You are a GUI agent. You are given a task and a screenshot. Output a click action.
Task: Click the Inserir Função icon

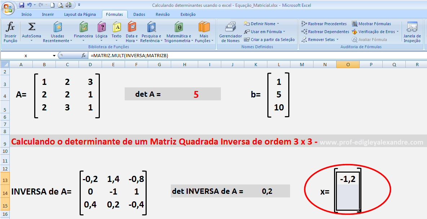tap(10, 32)
